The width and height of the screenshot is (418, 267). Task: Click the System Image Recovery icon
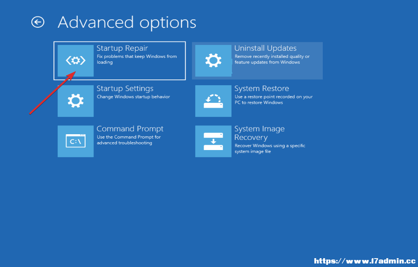coord(213,141)
